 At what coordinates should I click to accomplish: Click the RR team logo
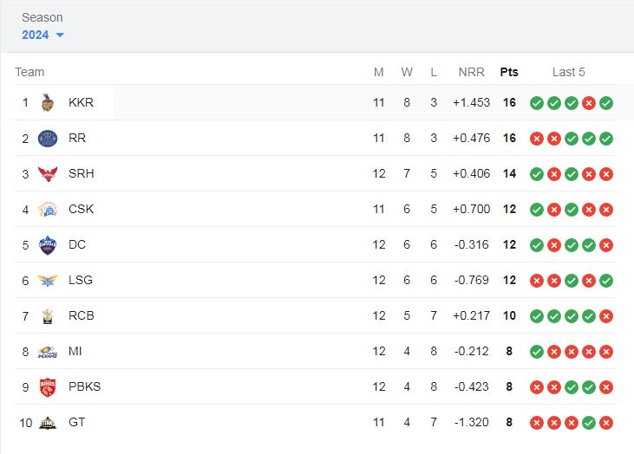pos(48,139)
